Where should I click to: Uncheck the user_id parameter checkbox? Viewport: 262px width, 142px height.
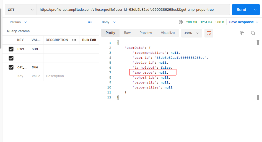coord(11,49)
